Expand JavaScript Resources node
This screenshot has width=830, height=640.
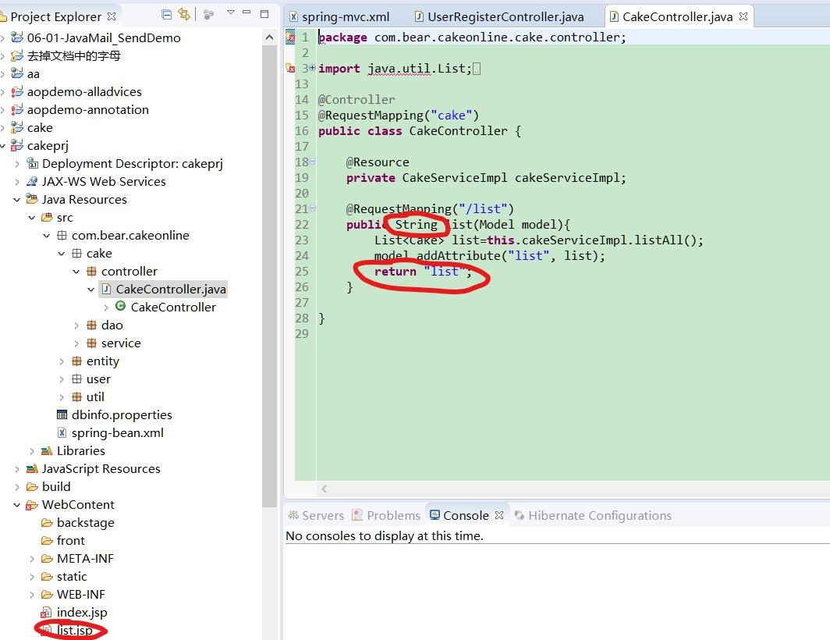coord(17,469)
